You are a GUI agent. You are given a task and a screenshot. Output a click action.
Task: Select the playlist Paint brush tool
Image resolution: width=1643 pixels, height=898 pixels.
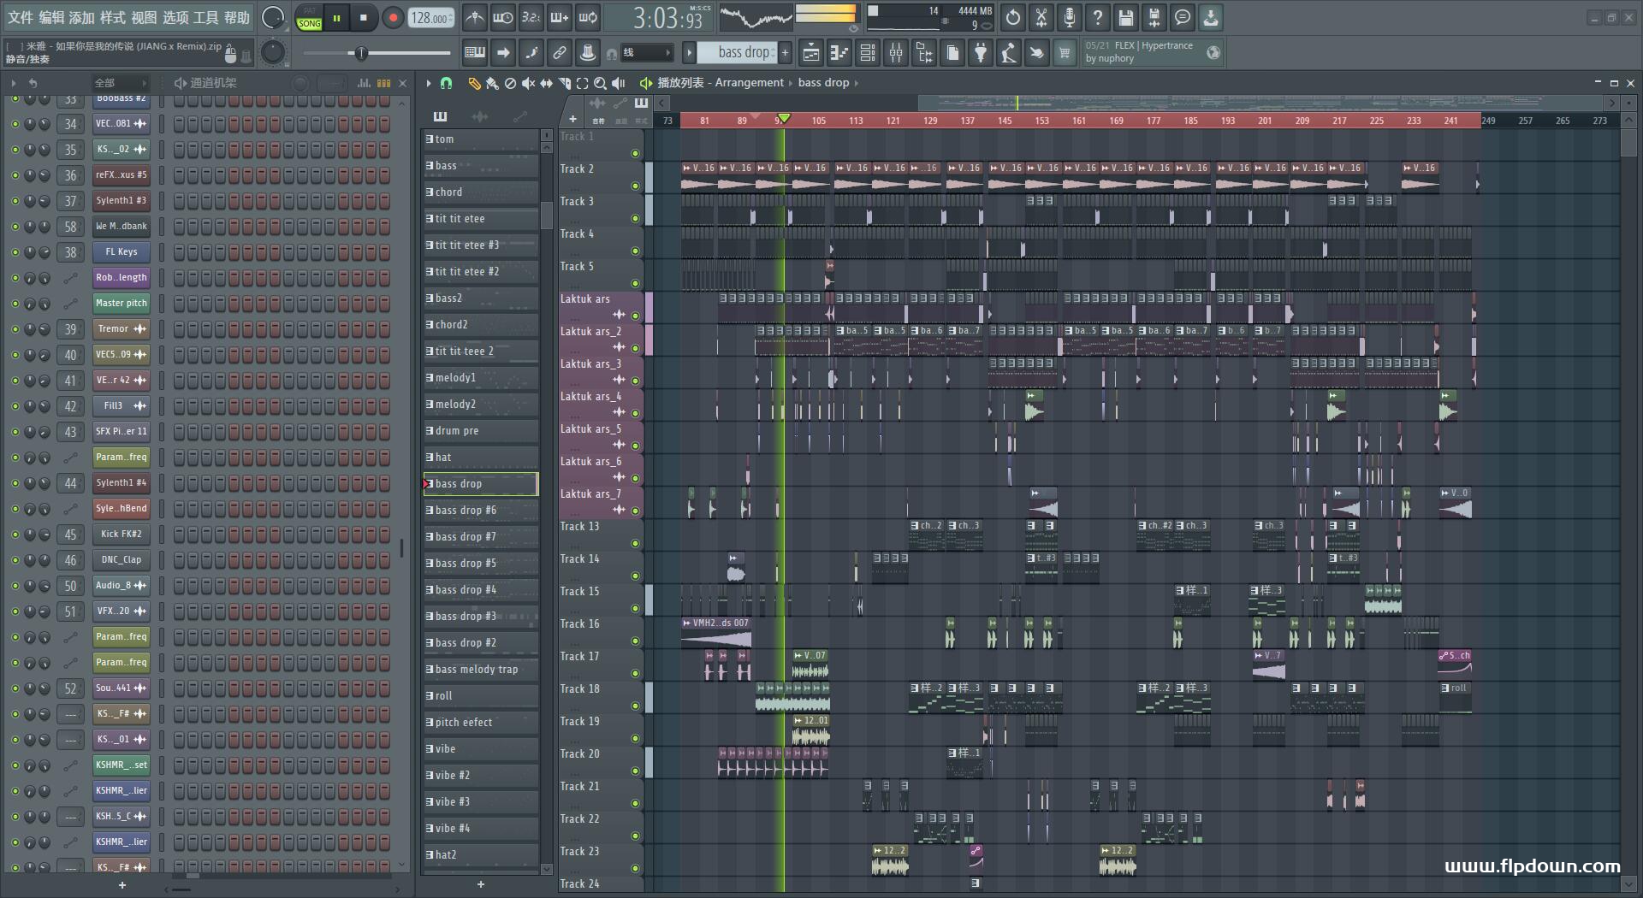(x=492, y=83)
